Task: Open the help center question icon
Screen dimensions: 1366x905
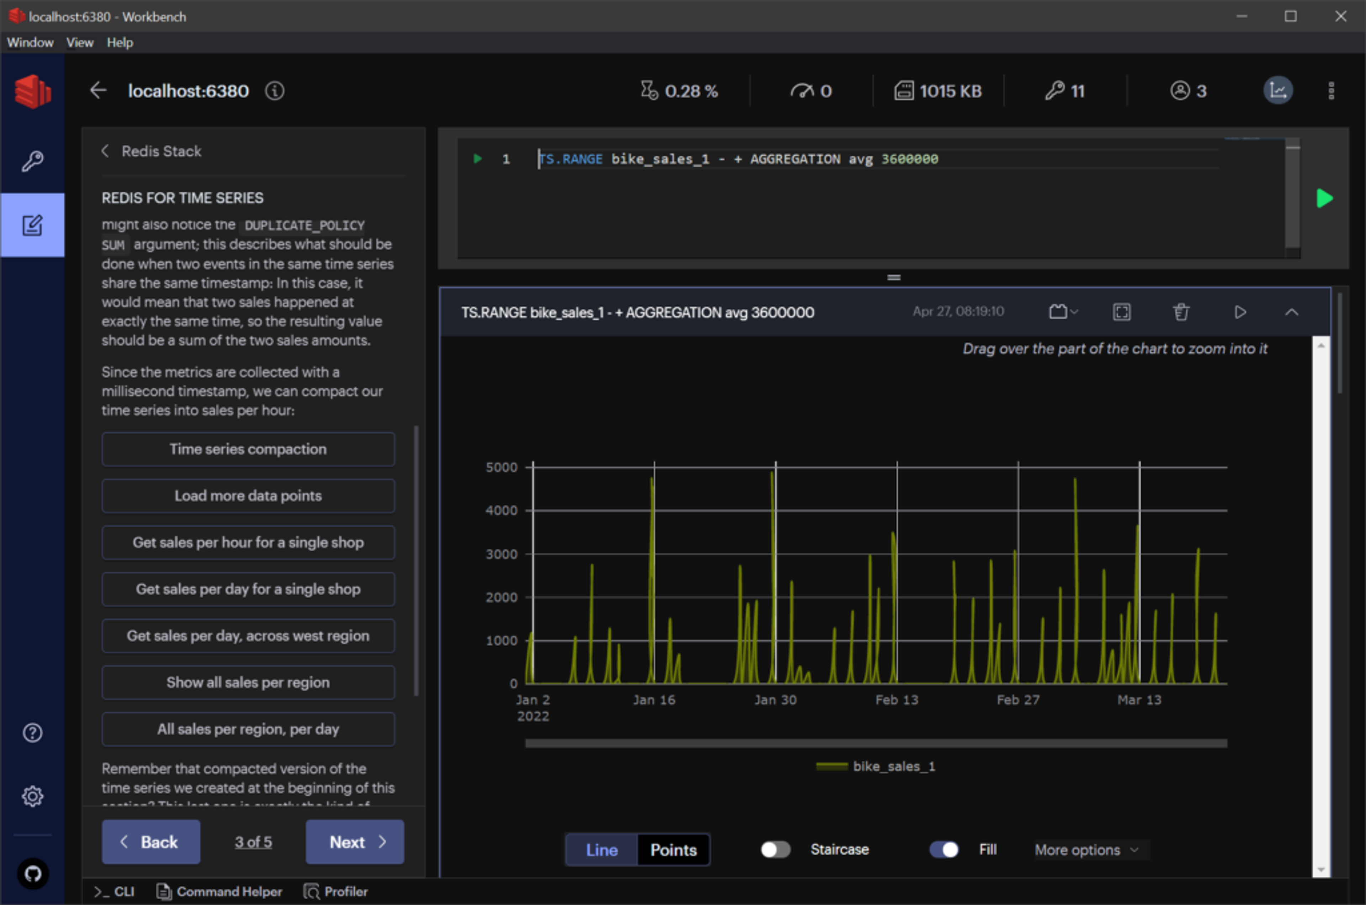Action: click(32, 733)
